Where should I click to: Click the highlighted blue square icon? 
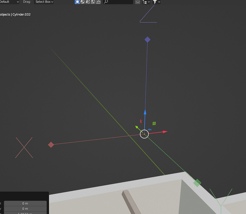click(x=77, y=2)
